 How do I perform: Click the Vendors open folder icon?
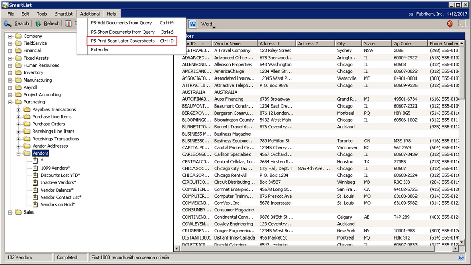click(27, 153)
